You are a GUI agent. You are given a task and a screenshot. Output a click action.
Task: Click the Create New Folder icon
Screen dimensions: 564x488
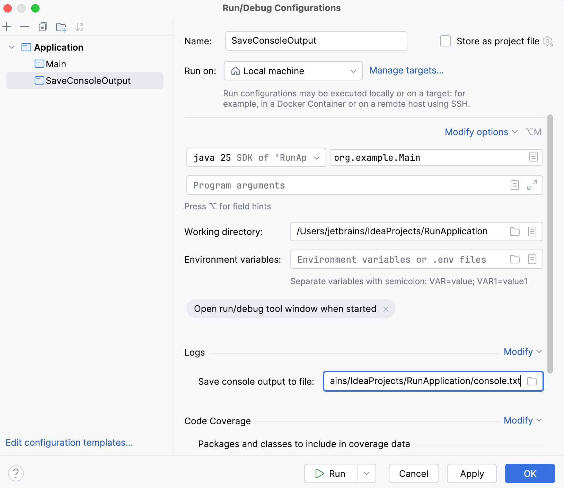click(61, 27)
